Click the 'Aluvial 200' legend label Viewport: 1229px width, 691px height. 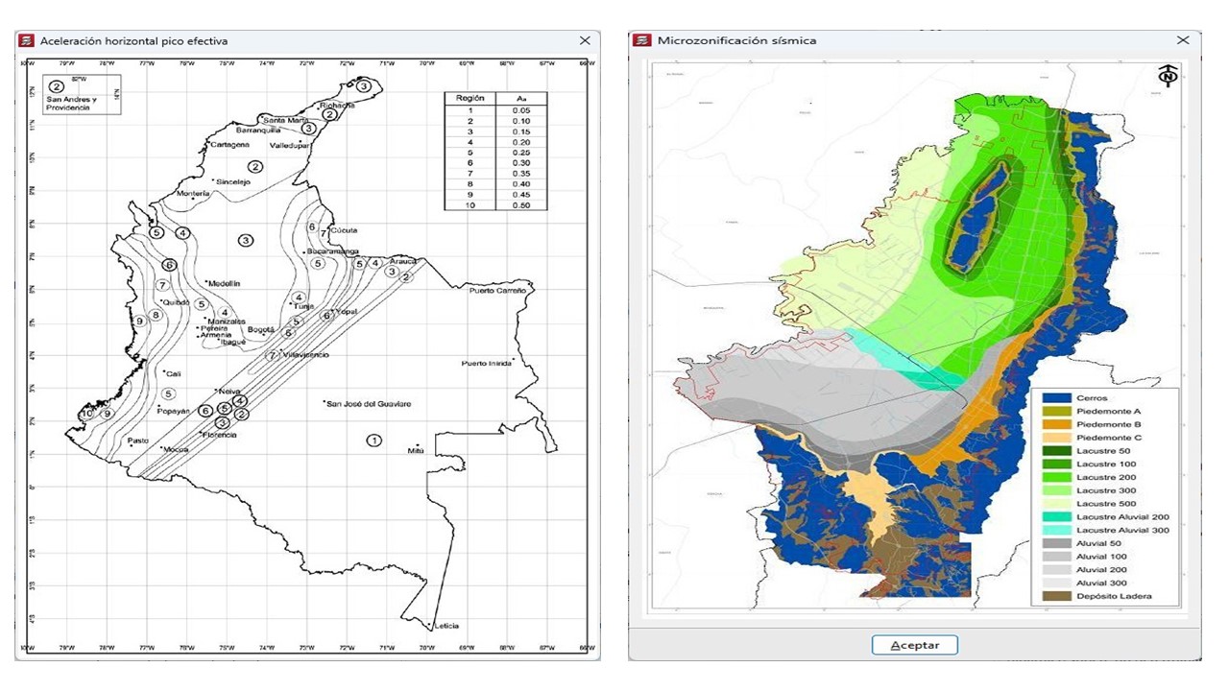(x=1100, y=570)
